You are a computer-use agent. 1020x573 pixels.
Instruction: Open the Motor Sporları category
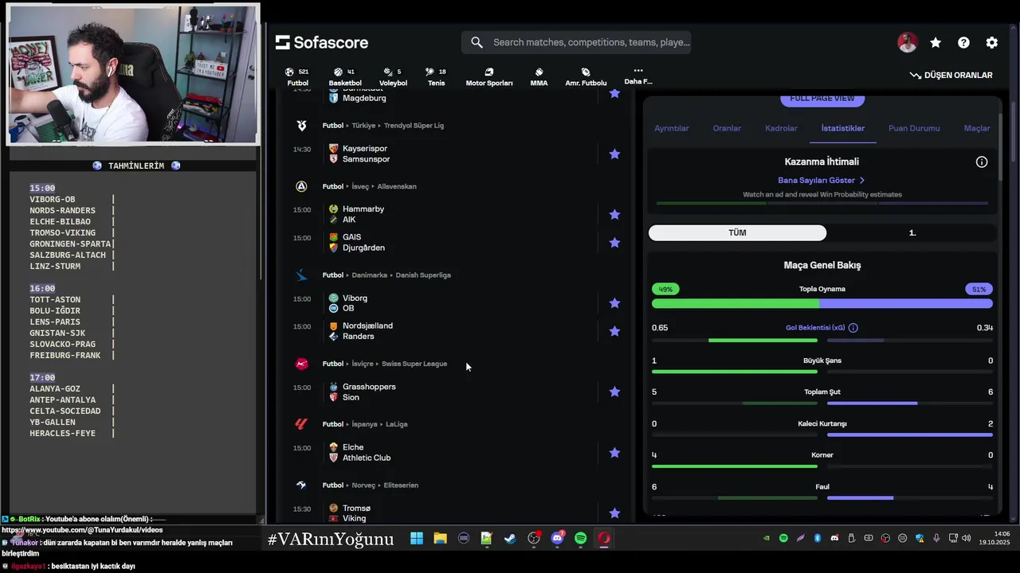(489, 76)
